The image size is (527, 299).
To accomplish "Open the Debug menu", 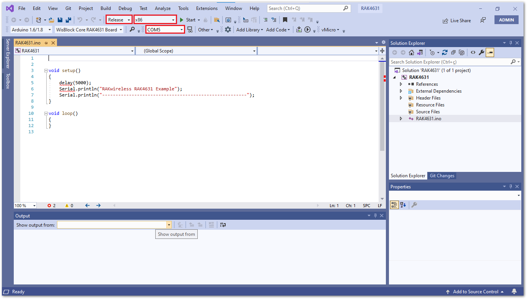I will [x=125, y=8].
